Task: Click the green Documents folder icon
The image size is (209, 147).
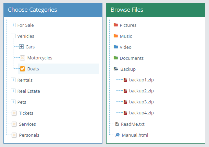Action: point(116,58)
